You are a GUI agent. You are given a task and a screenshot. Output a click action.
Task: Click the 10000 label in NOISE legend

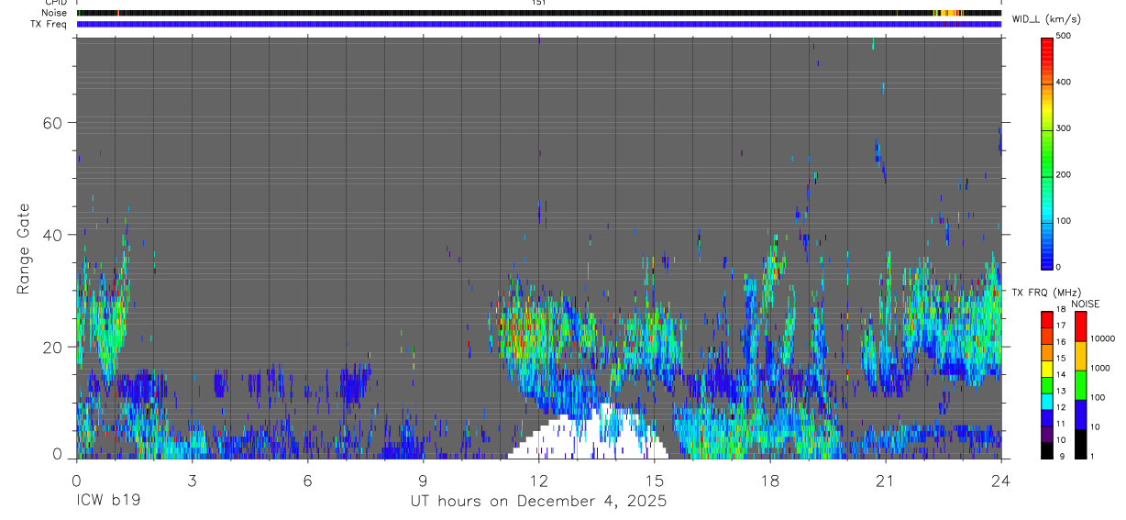pyautogui.click(x=1105, y=338)
